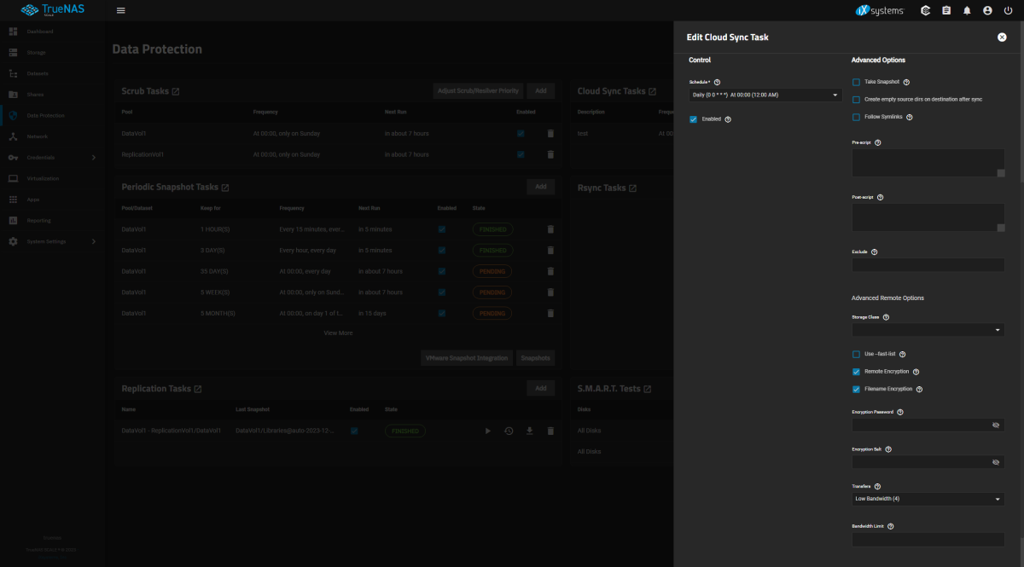Show help tooltip for Filename Encryption
This screenshot has height=567, width=1024.
(x=919, y=389)
